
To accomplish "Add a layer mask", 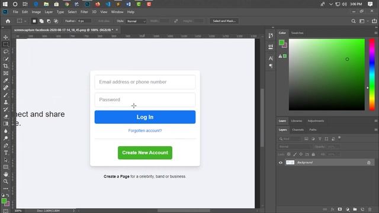I will 340,209.
